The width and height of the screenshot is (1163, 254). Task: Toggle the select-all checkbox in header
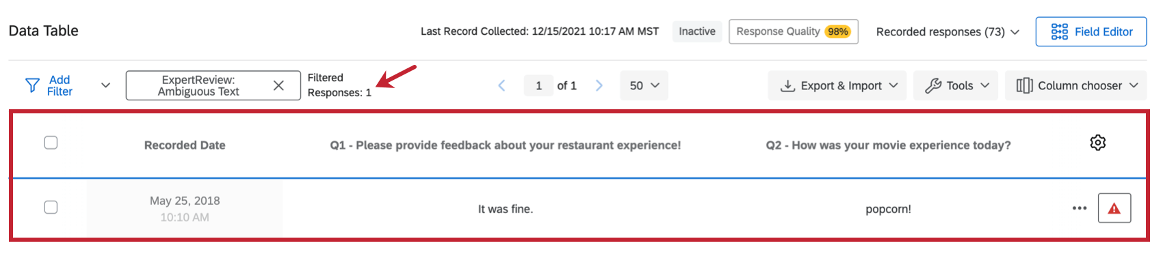click(x=51, y=143)
